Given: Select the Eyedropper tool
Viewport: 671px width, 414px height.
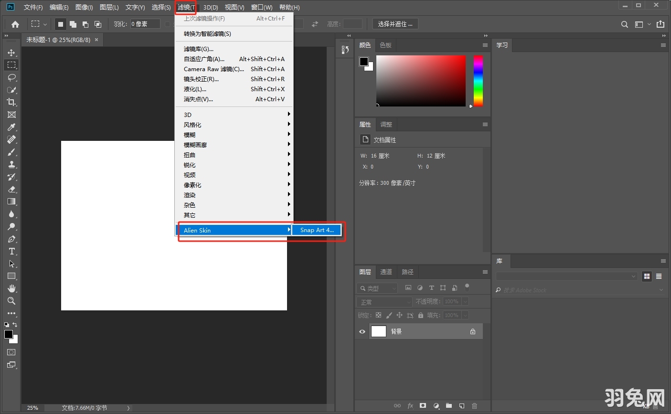Looking at the screenshot, I should [x=11, y=127].
